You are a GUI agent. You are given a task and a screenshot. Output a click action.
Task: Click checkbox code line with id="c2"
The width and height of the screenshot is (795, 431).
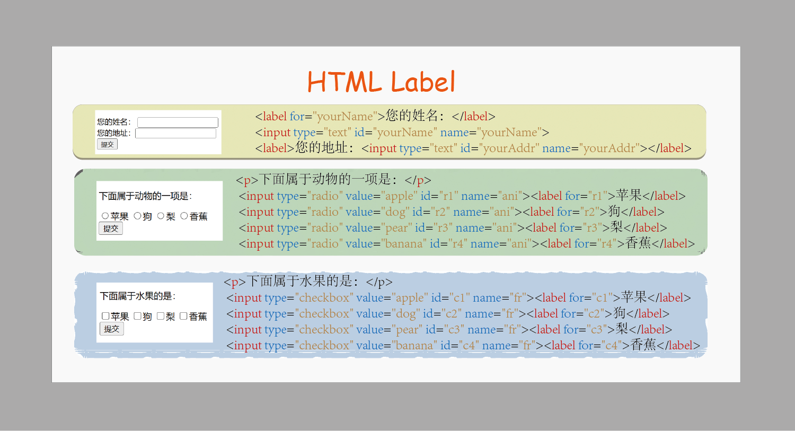pyautogui.click(x=448, y=313)
